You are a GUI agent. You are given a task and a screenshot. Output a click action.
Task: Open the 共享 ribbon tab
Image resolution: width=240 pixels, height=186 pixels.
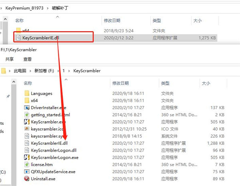(x=10, y=59)
